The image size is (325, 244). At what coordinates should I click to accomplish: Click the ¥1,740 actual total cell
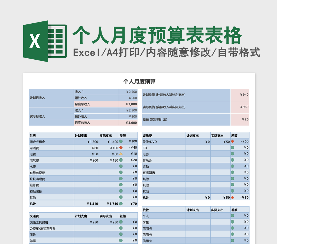pos(109,204)
